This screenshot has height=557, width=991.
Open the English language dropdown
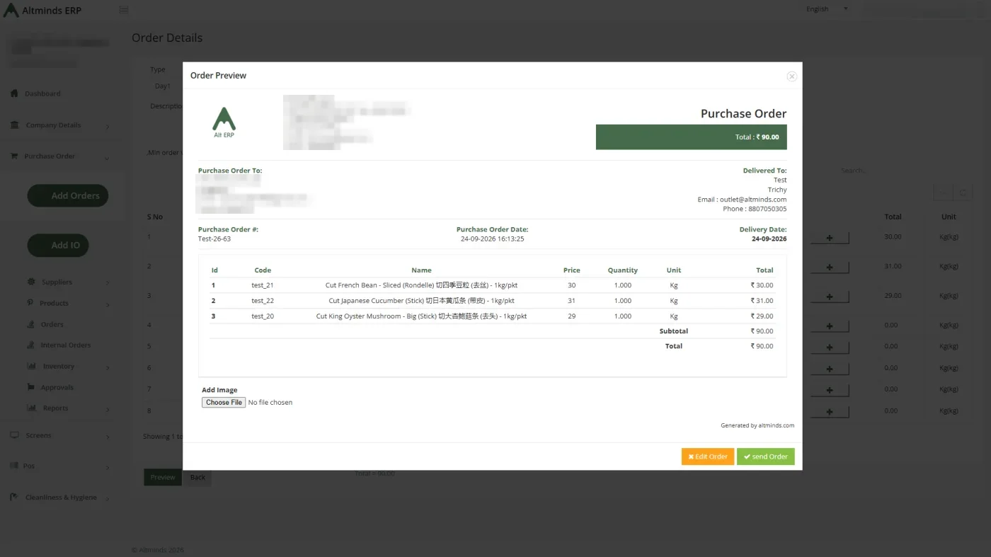tap(827, 9)
